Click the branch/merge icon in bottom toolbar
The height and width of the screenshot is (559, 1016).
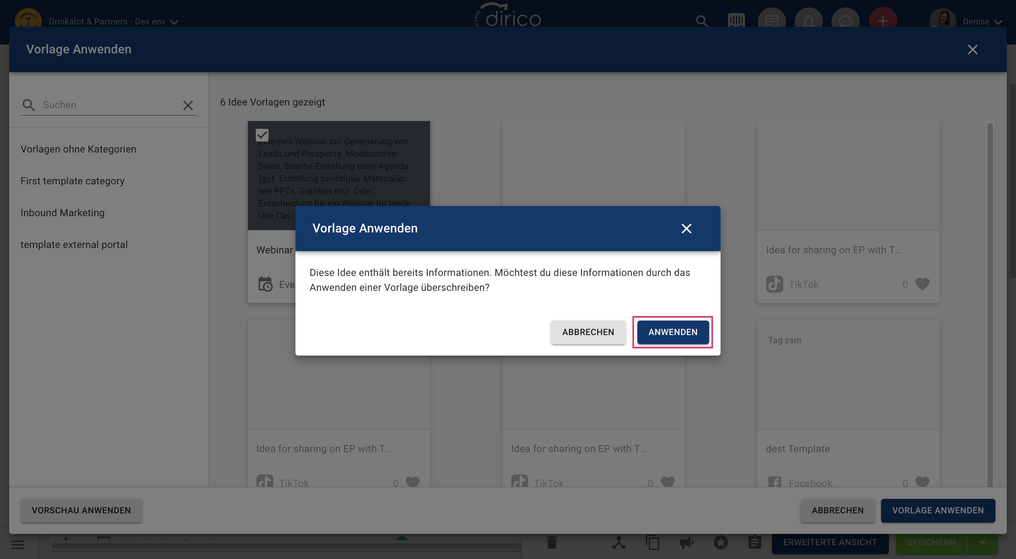coord(619,542)
